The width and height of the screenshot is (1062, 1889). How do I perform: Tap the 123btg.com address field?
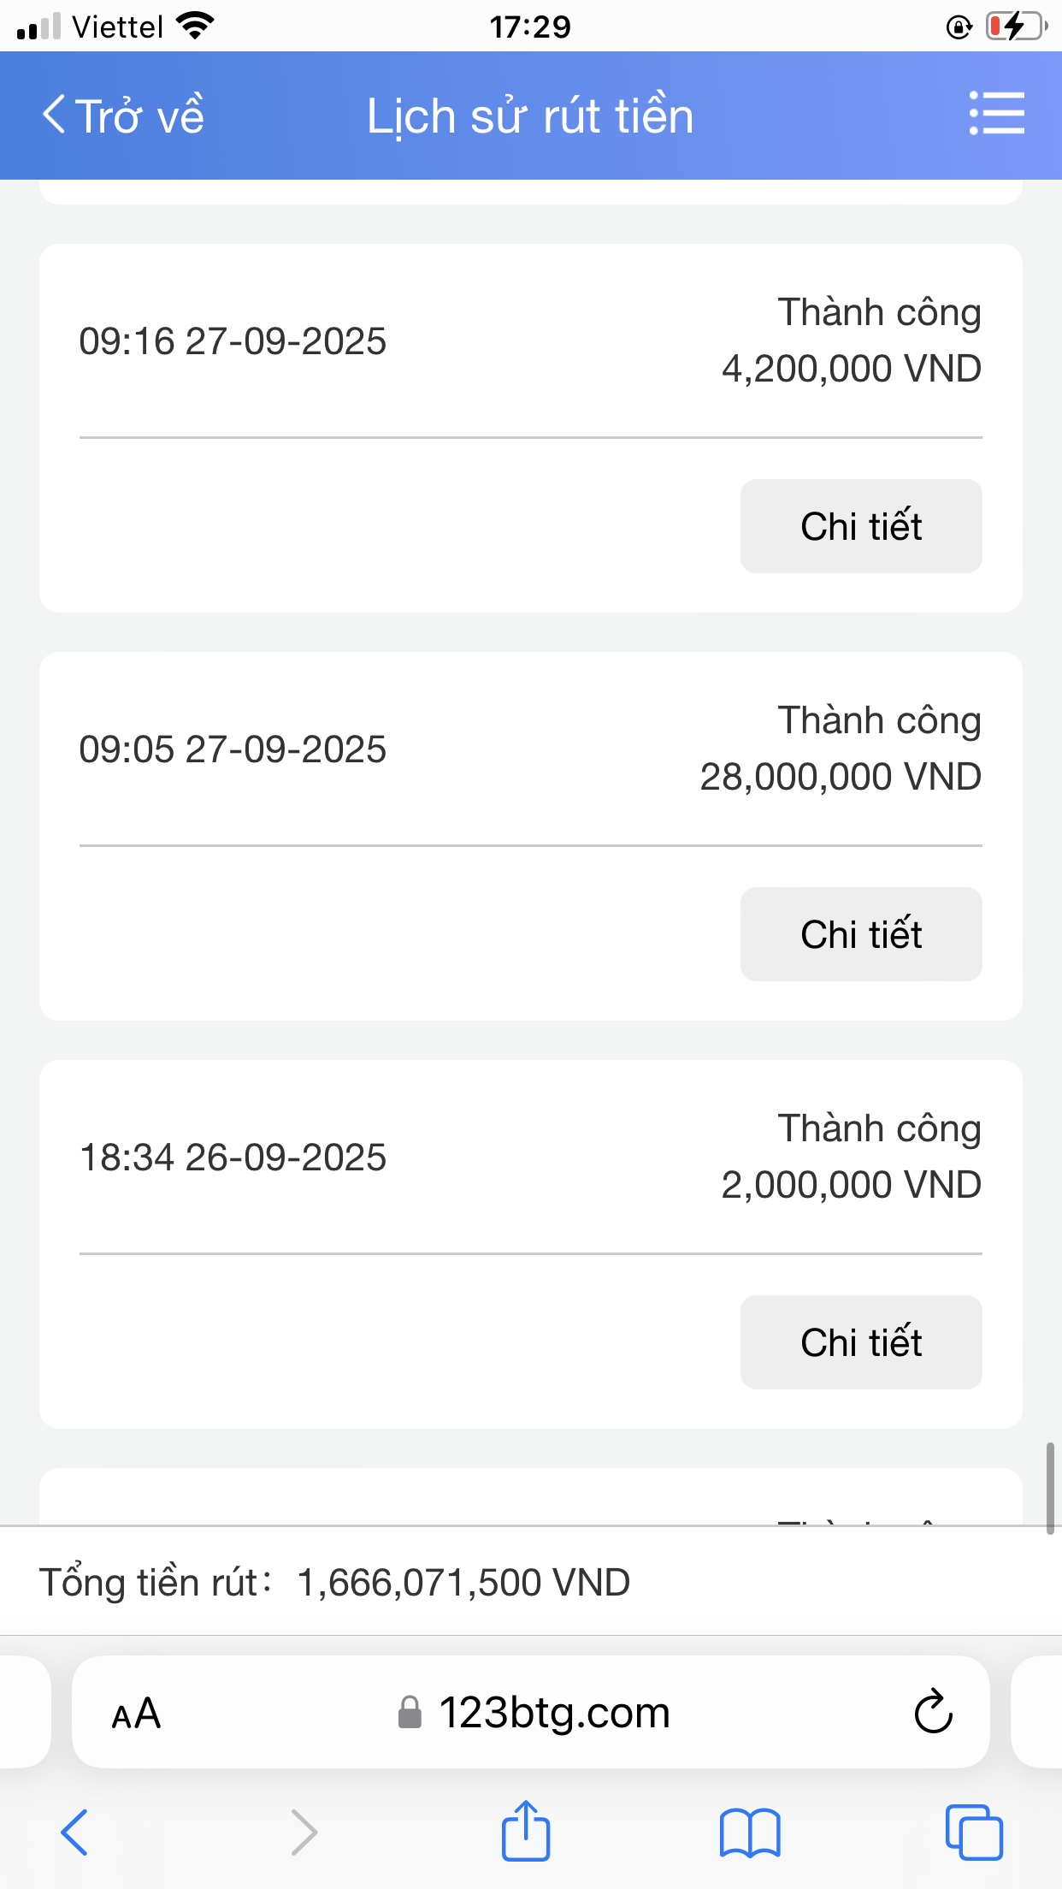[x=554, y=1713]
